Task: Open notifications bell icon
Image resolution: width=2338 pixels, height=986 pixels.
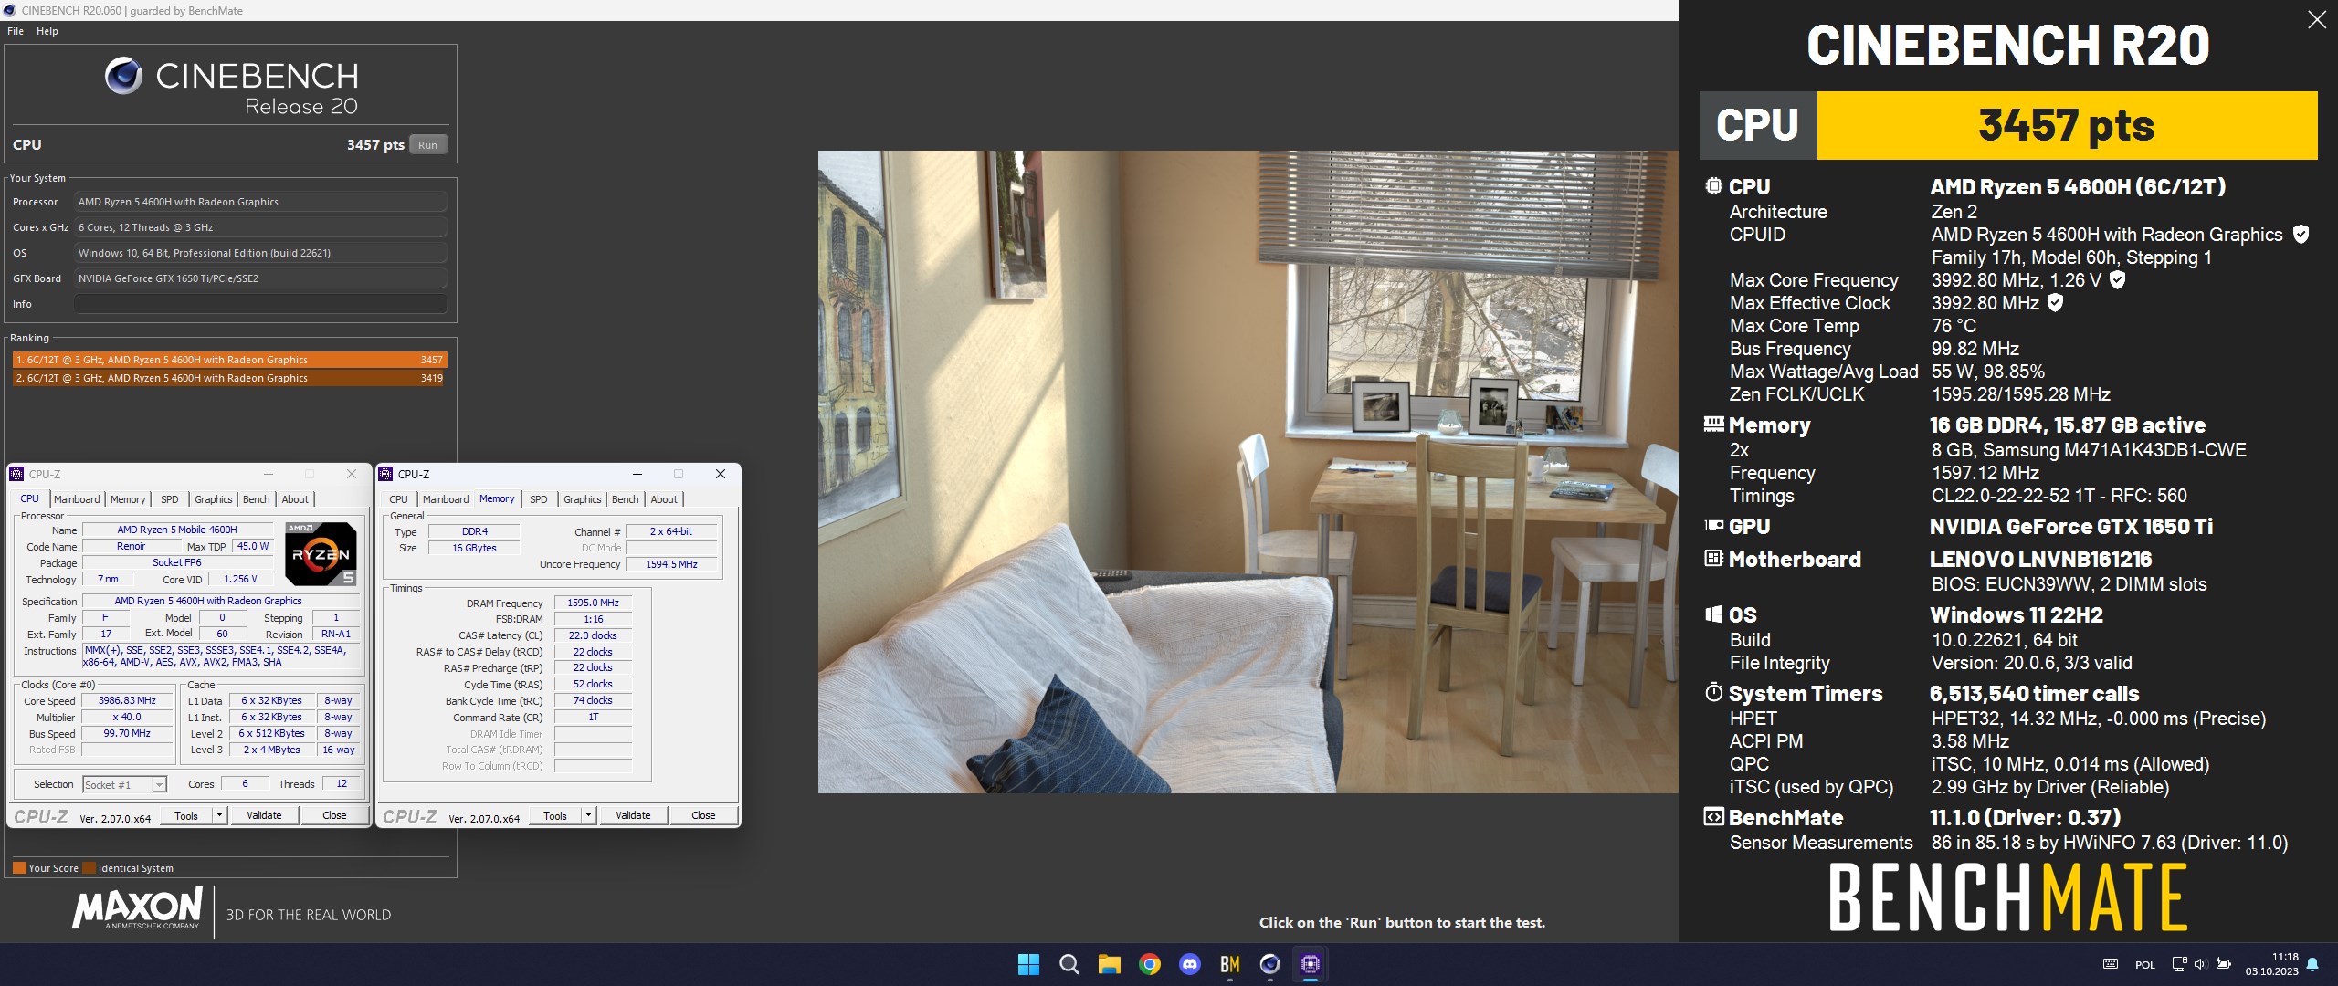Action: click(x=2312, y=964)
